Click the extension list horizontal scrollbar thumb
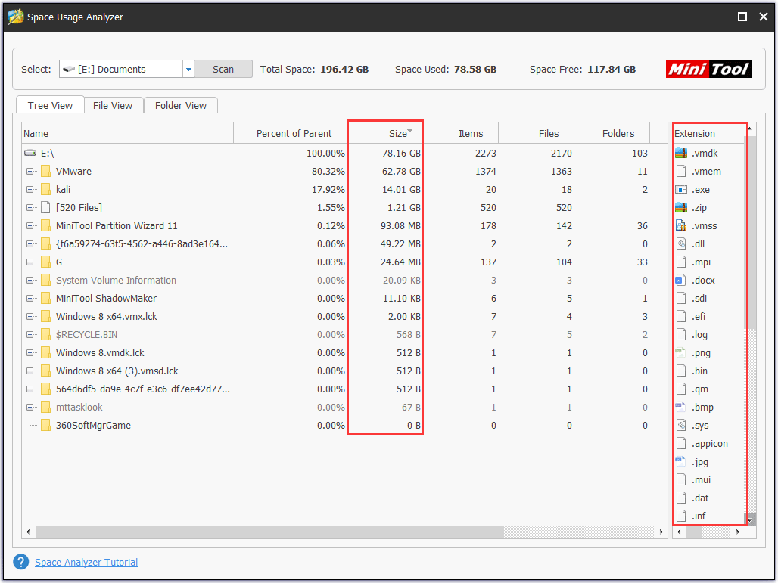 pyautogui.click(x=694, y=532)
